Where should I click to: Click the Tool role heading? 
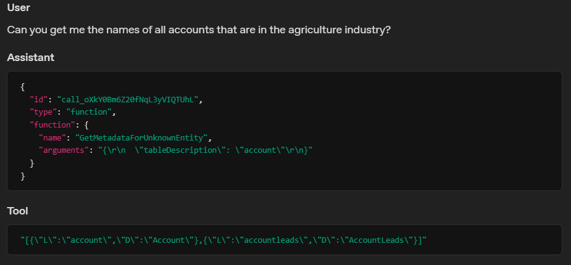coord(17,211)
